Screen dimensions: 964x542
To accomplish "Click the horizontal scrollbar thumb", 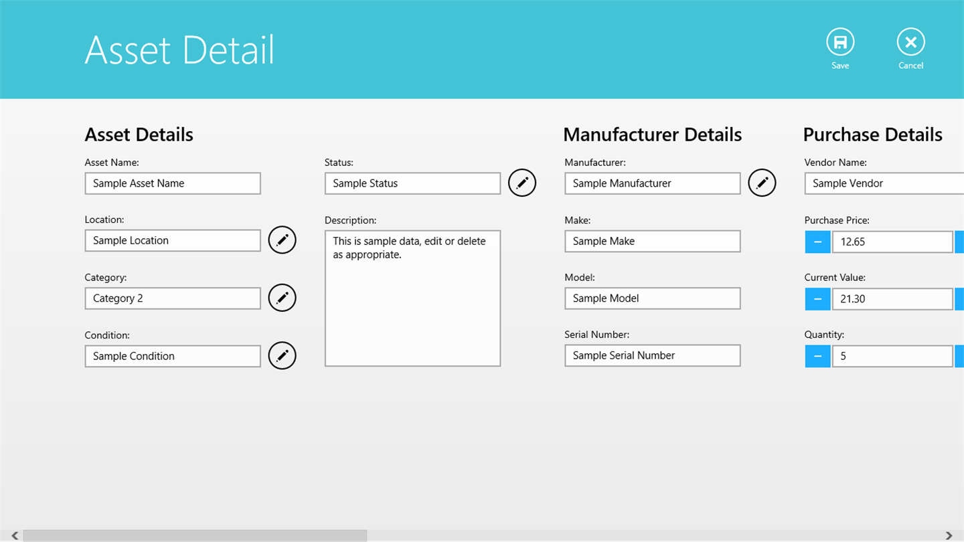I will 195,536.
